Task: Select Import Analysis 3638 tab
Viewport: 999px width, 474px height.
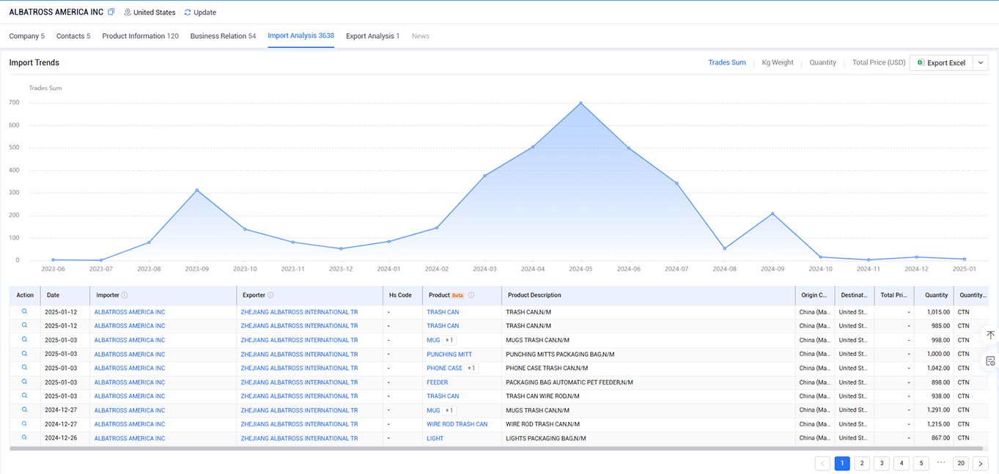Action: click(301, 36)
